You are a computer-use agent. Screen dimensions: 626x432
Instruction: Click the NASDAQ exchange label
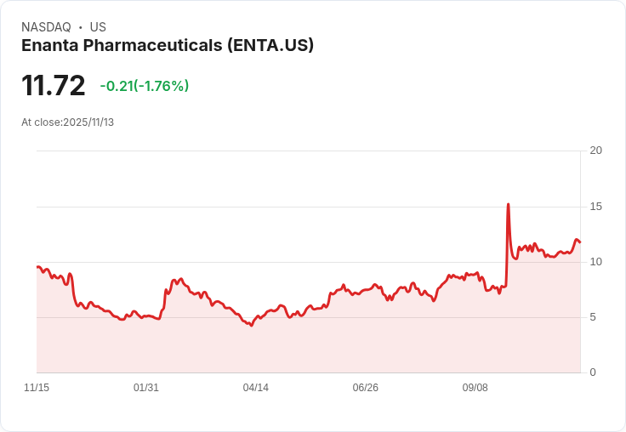pyautogui.click(x=46, y=27)
